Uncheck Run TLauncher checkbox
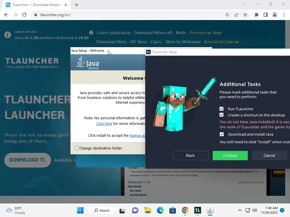The height and width of the screenshot is (217, 290). click(221, 109)
